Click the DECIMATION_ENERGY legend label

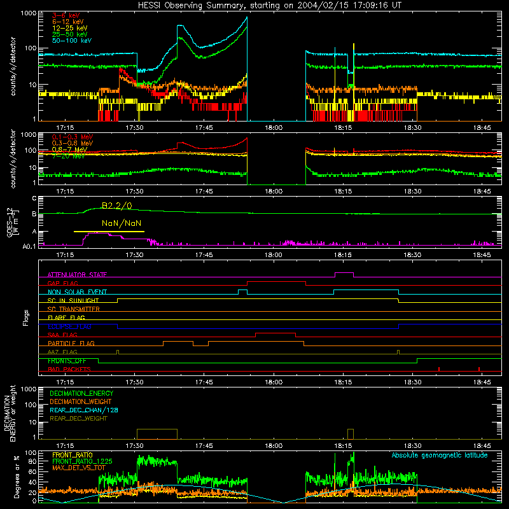pyautogui.click(x=81, y=393)
